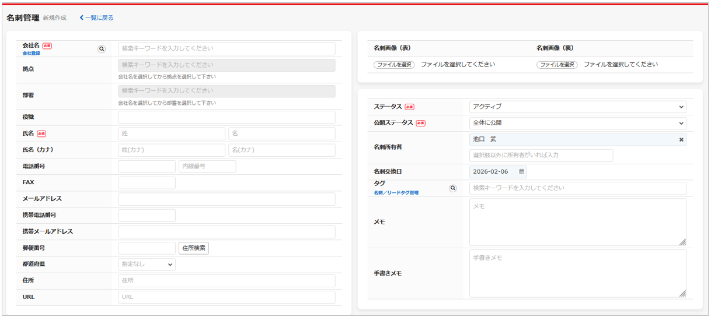Click the company name search magnifier icon

click(102, 50)
